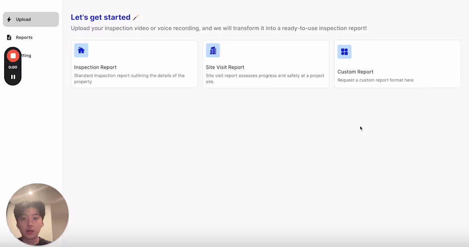The image size is (469, 247).
Task: Pause the active recording session
Action: (13, 77)
